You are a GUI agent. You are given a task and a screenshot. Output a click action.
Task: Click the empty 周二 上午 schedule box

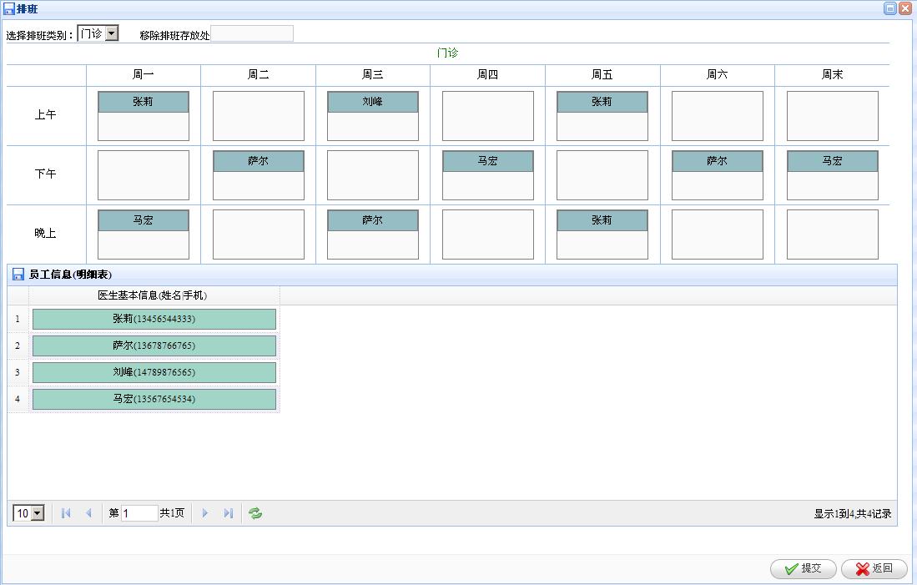pyautogui.click(x=259, y=116)
